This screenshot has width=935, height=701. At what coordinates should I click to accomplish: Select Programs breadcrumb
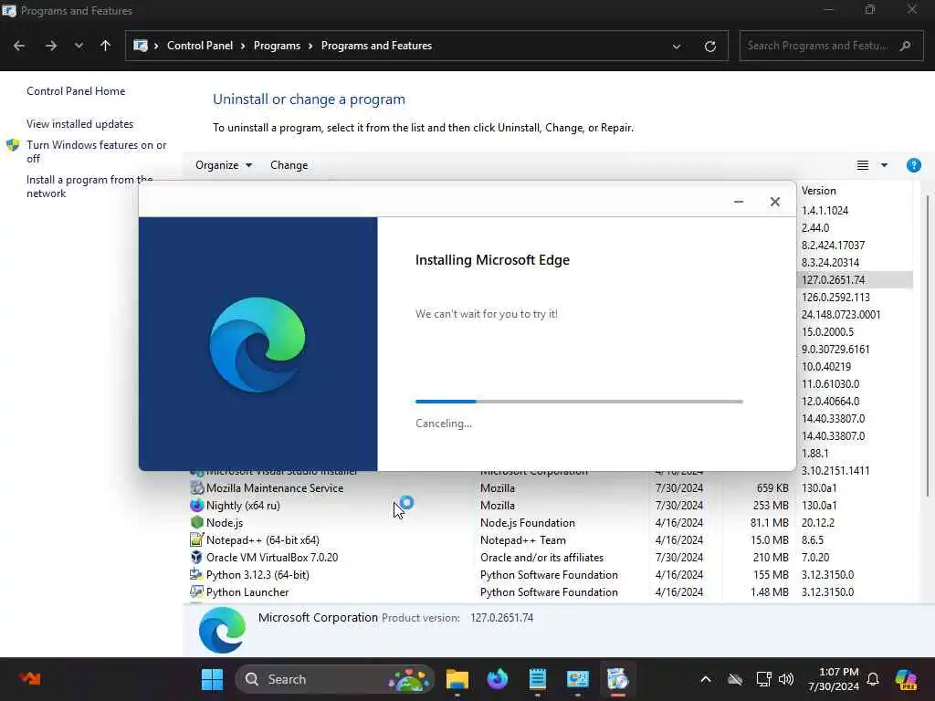coord(277,46)
